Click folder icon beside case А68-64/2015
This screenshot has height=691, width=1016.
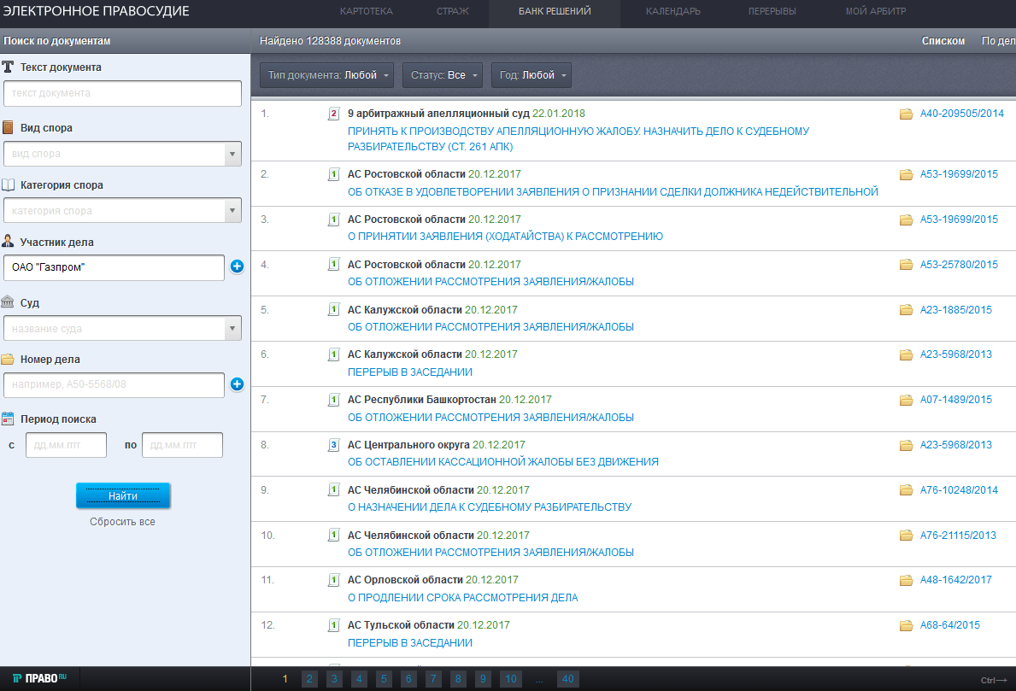[907, 625]
